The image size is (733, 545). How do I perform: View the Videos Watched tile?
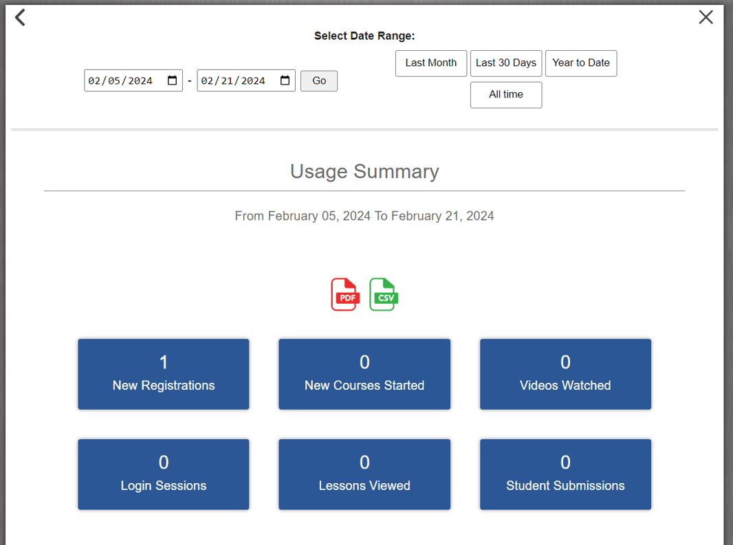coord(565,374)
